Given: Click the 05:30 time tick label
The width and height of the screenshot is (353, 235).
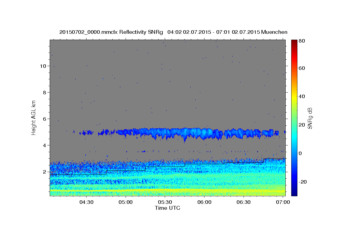Looking at the screenshot, I should point(165,202).
